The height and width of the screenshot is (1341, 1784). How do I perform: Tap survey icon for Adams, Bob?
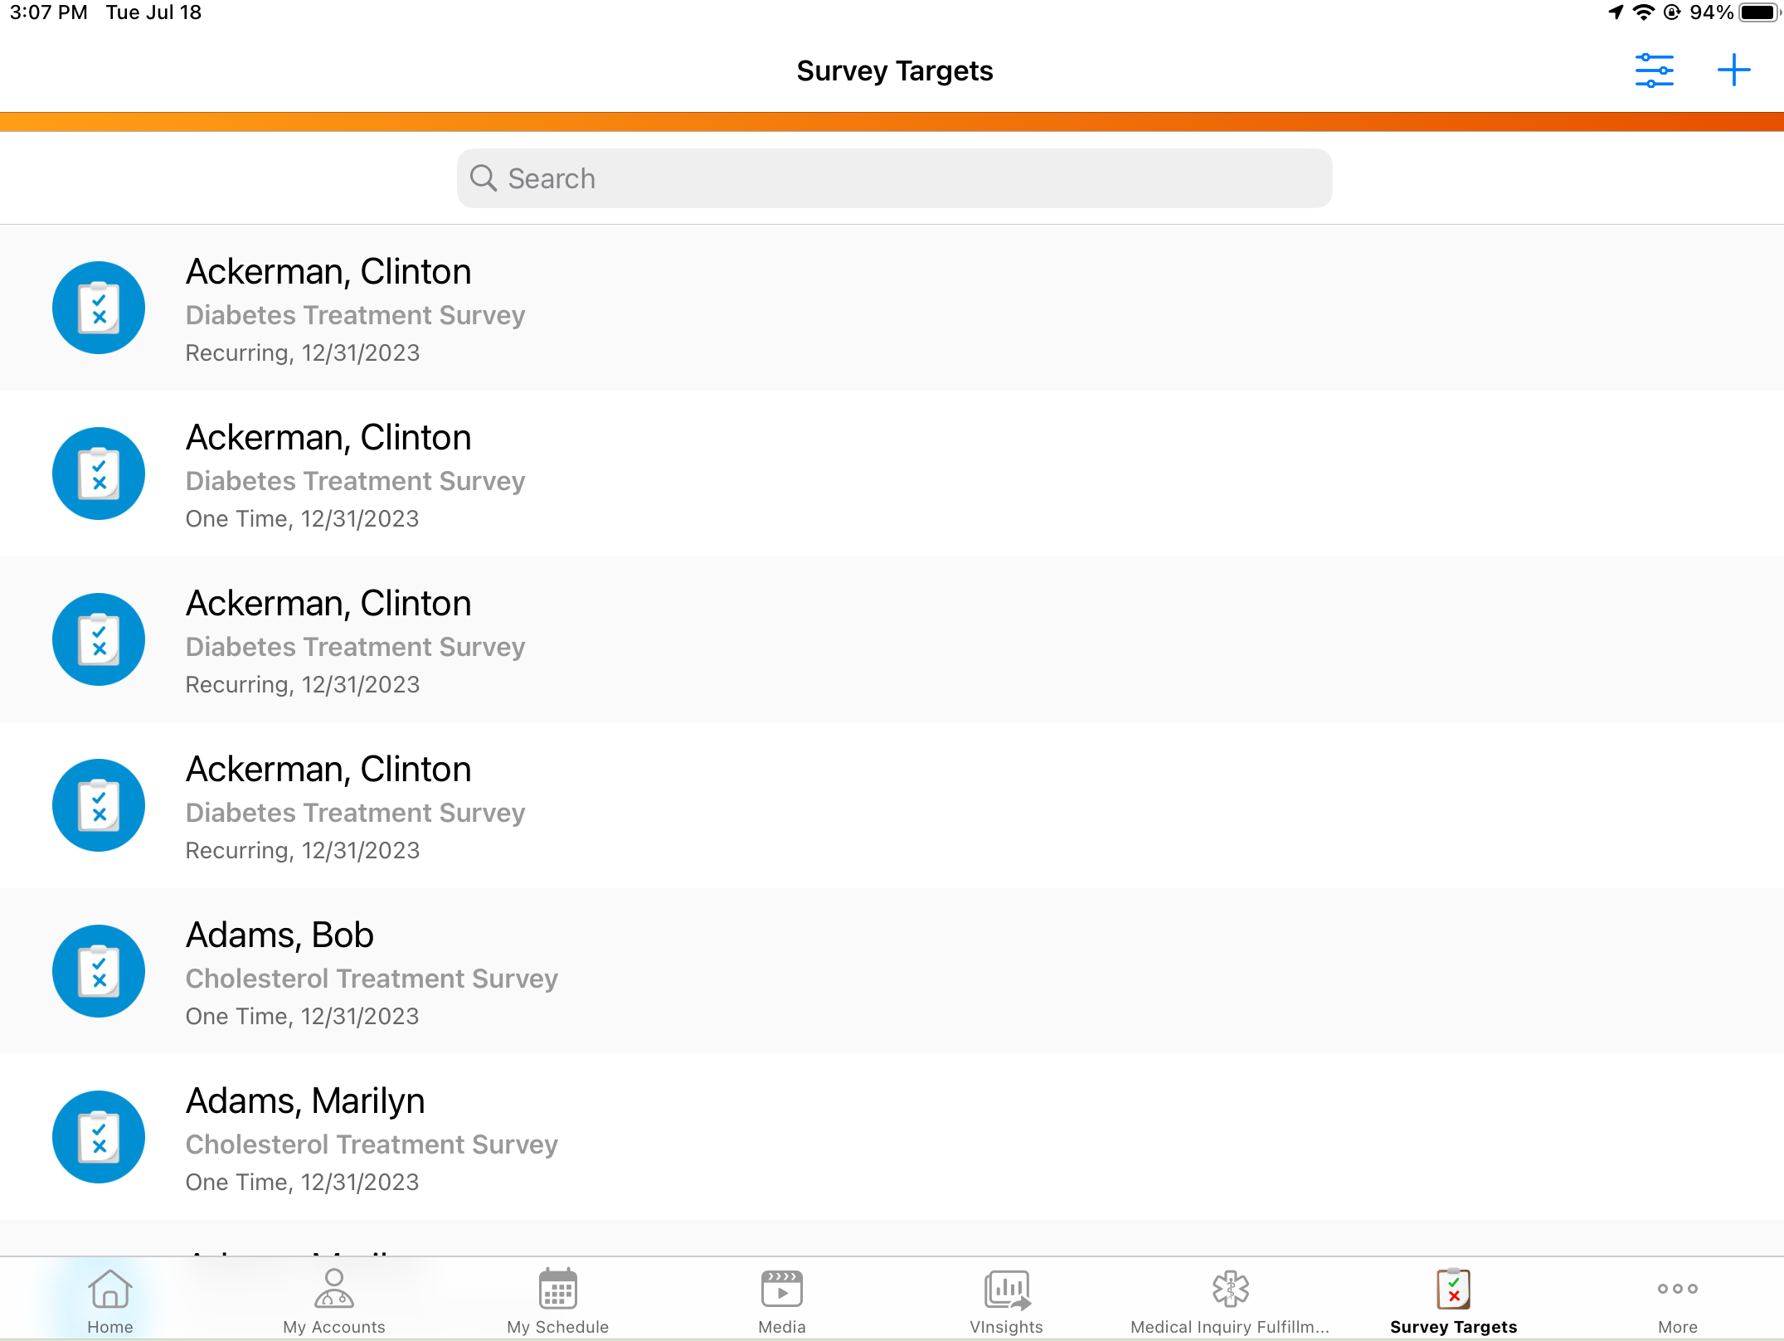click(x=99, y=971)
